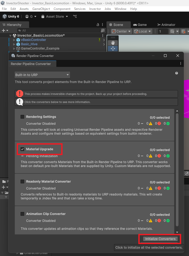Click the converter list scroll down arrow
This screenshot has width=189, height=256.
177,232
